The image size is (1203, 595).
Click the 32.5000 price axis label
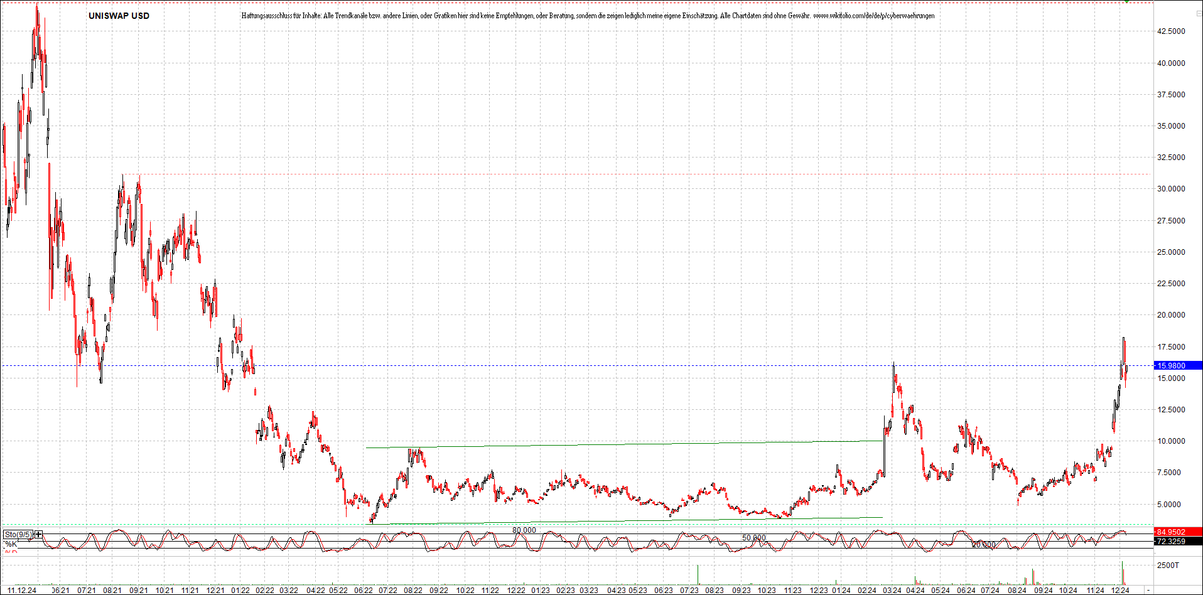[x=1171, y=158]
